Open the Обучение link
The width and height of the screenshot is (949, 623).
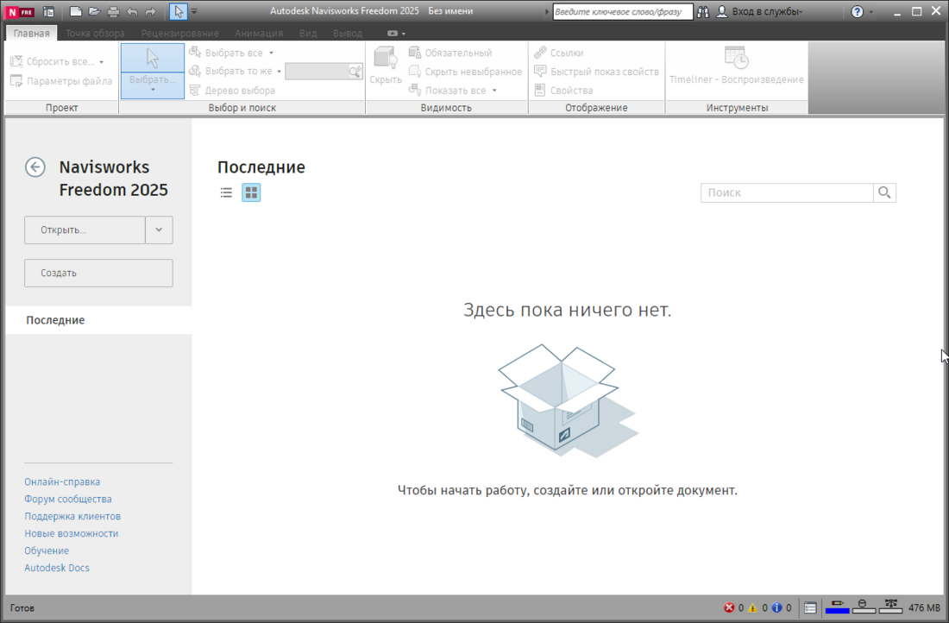47,551
